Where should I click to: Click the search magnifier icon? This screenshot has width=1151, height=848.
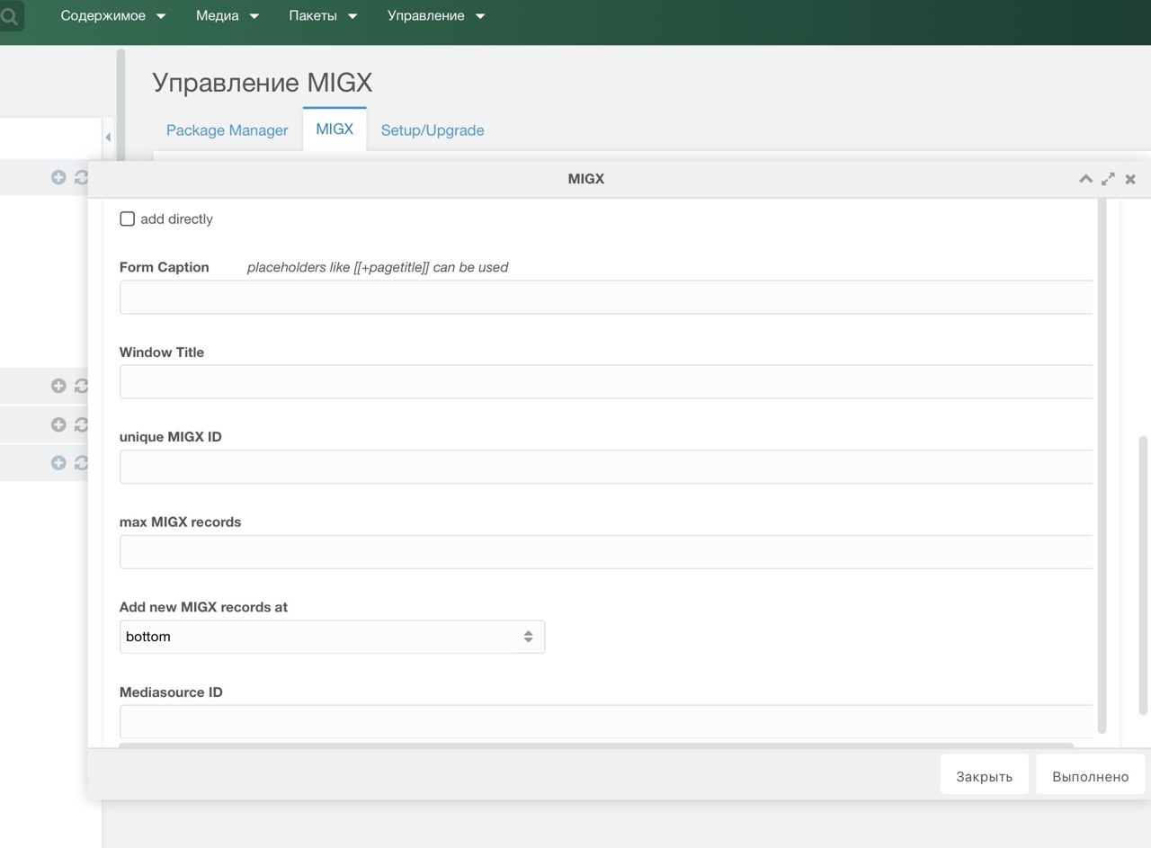coord(9,16)
